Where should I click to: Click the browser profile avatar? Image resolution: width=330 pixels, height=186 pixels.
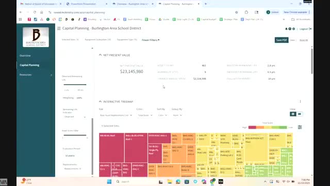268,12
